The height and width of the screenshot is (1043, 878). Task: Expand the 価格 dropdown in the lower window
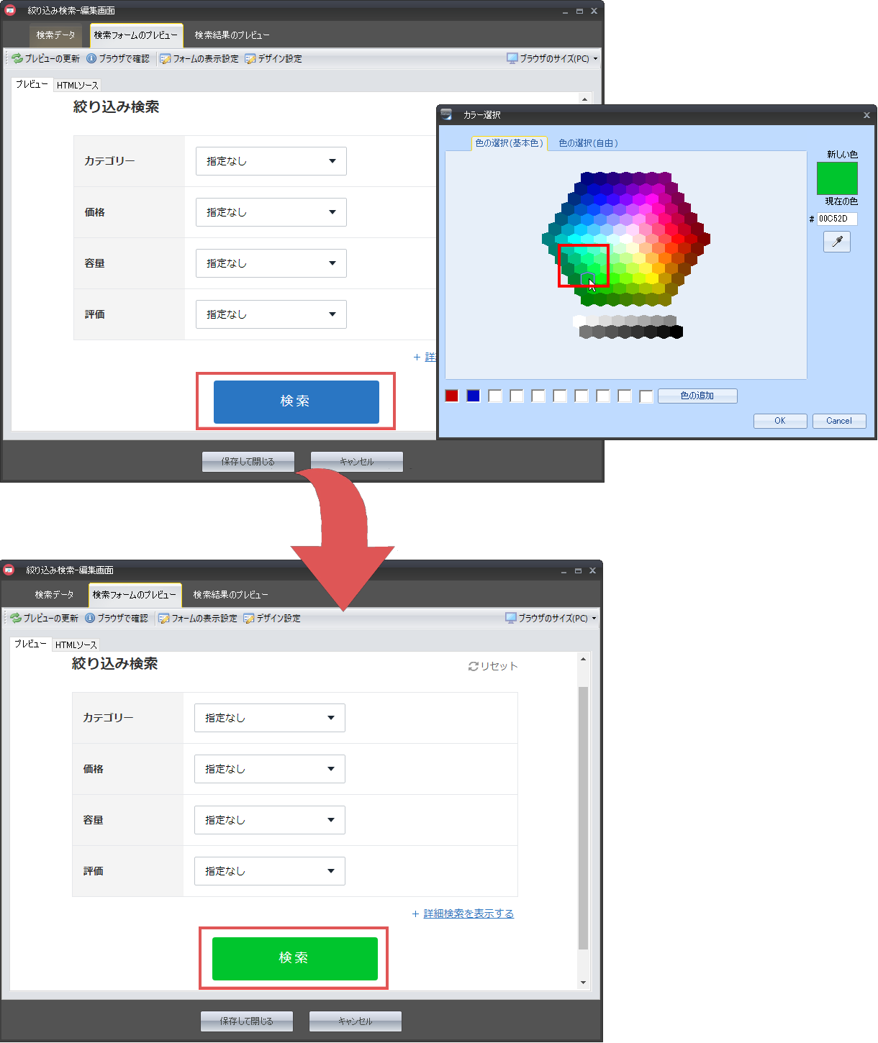[269, 769]
